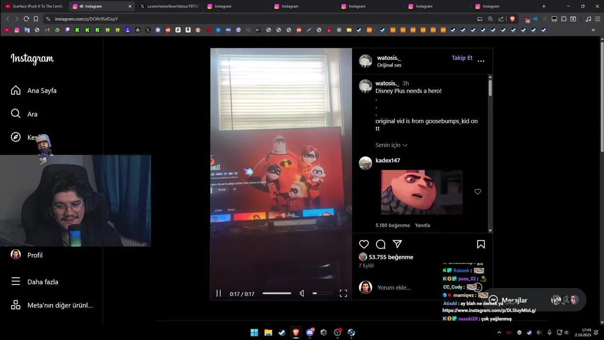Image resolution: width=604 pixels, height=340 pixels.
Task: Open Meta'nın diğer ürünleri menu
Action: point(51,305)
